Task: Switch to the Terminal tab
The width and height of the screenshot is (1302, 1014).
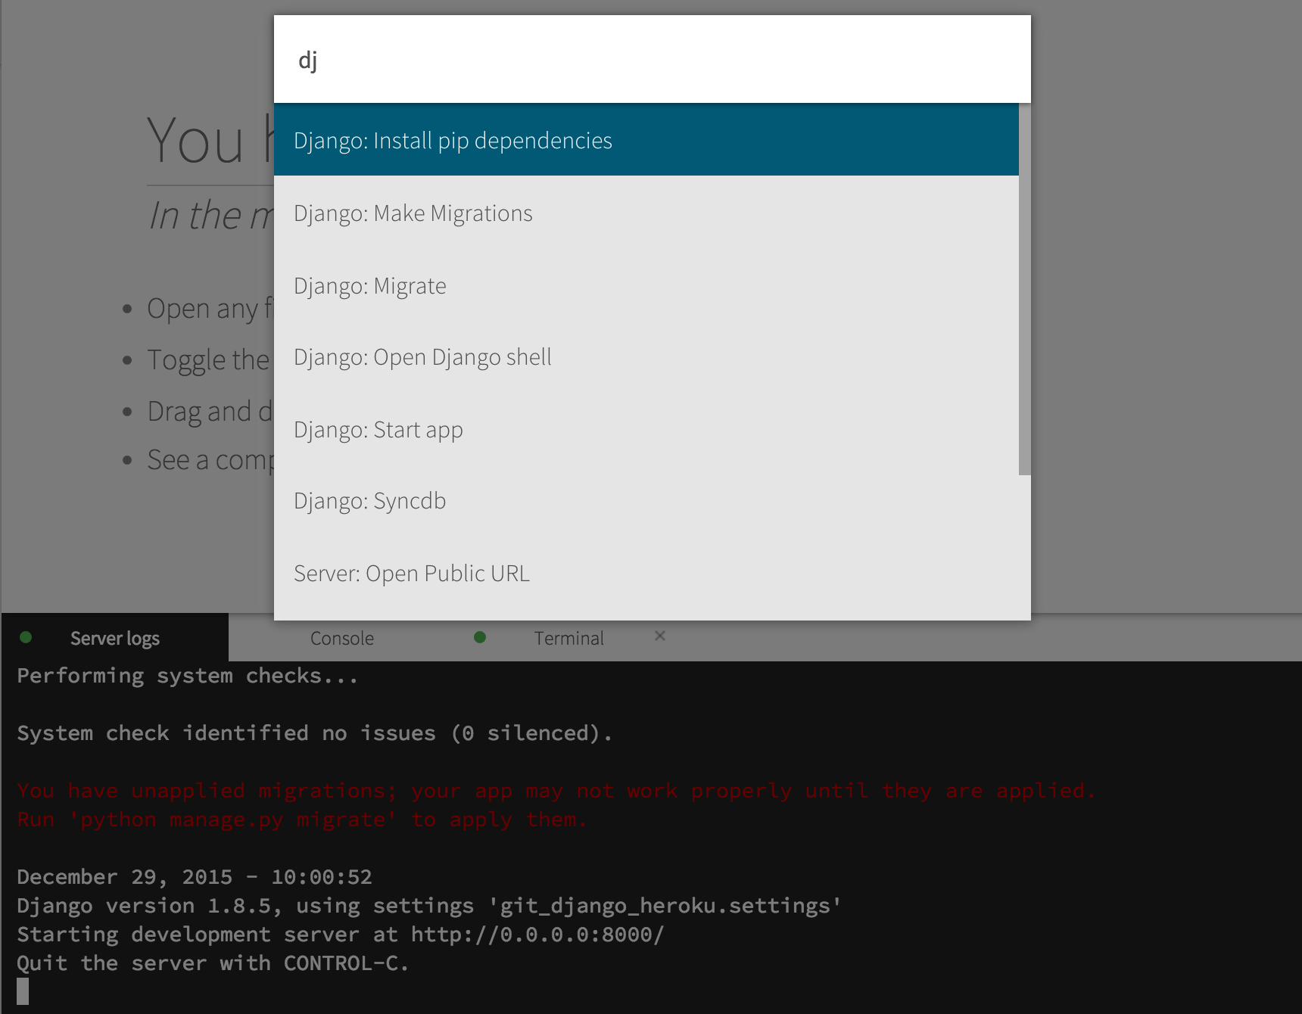Action: click(x=569, y=639)
